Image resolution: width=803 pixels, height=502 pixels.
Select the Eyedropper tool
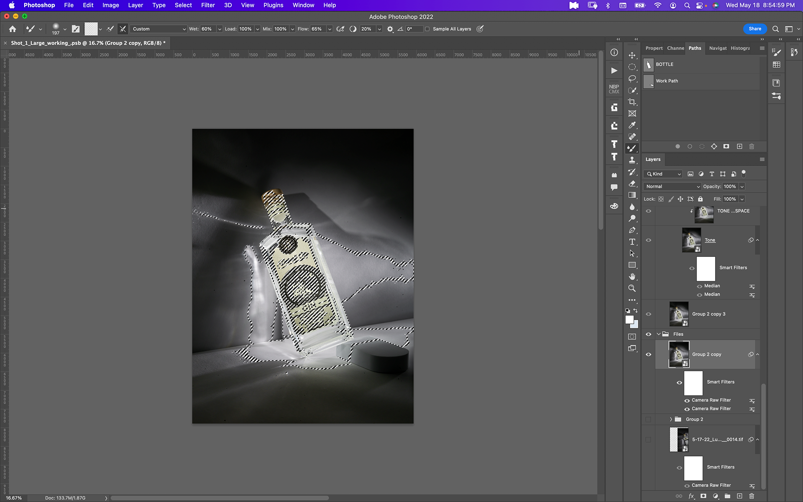pyautogui.click(x=632, y=125)
